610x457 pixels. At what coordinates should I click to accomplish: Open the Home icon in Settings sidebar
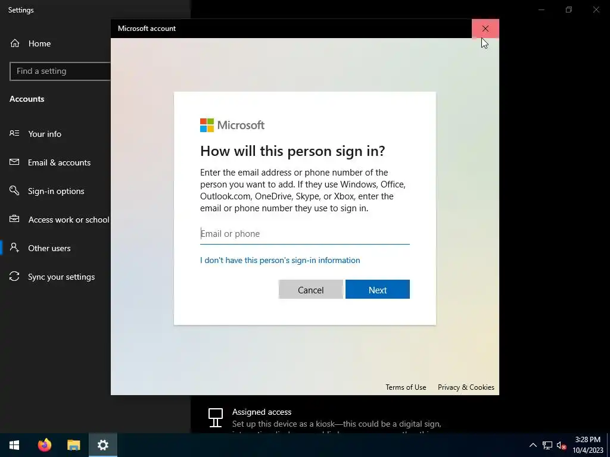[15, 43]
